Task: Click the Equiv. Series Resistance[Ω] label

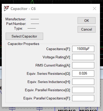Action: [49, 74]
